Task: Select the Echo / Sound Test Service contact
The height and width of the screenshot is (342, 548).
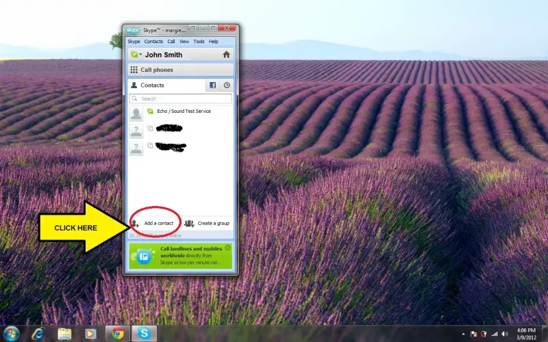Action: (x=180, y=113)
